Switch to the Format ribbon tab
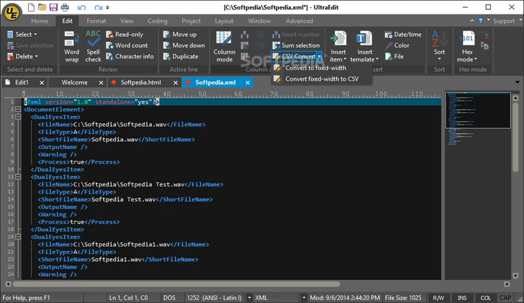This screenshot has height=303, width=524. (x=97, y=21)
